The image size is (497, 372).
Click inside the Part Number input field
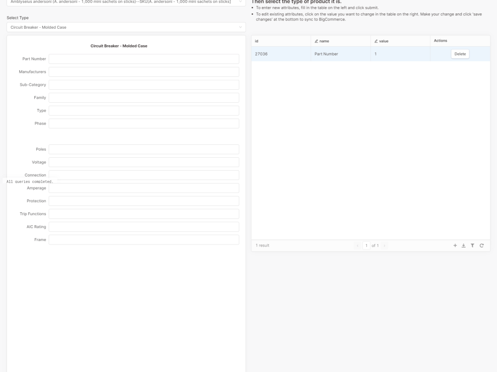point(144,59)
